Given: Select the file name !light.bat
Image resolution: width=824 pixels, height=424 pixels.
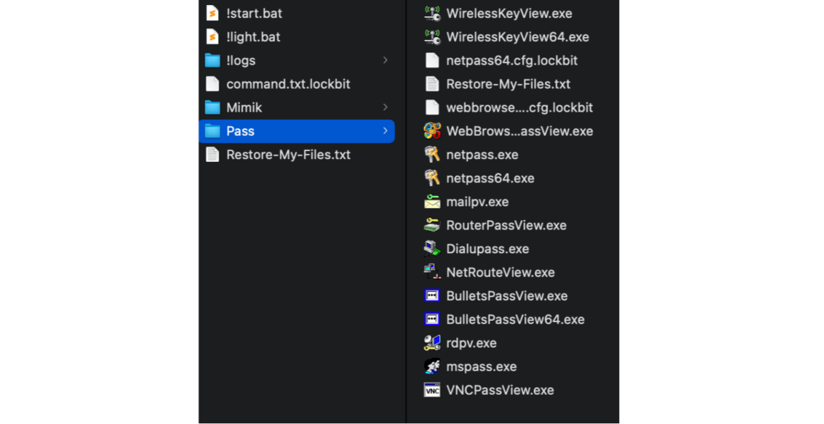Looking at the screenshot, I should [x=253, y=37].
